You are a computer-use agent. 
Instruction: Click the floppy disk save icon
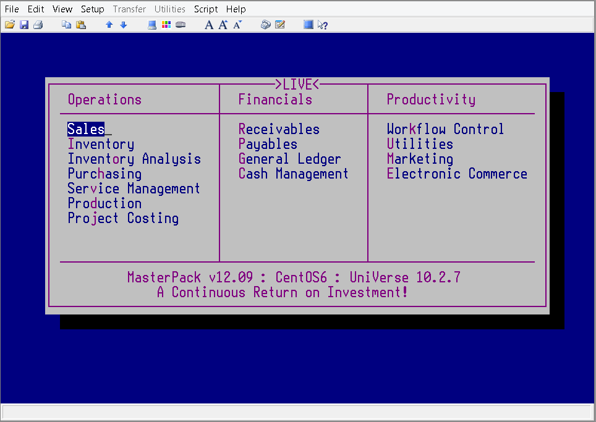(24, 25)
